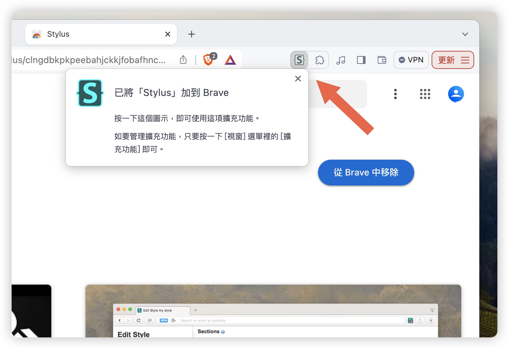The height and width of the screenshot is (349, 509).
Task: Open the Extensions puzzle-piece menu
Action: tap(320, 60)
